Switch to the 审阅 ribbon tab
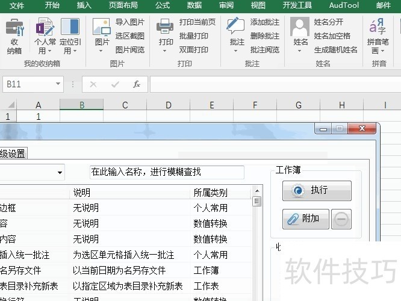Image resolution: width=401 pixels, height=301 pixels. [226, 5]
